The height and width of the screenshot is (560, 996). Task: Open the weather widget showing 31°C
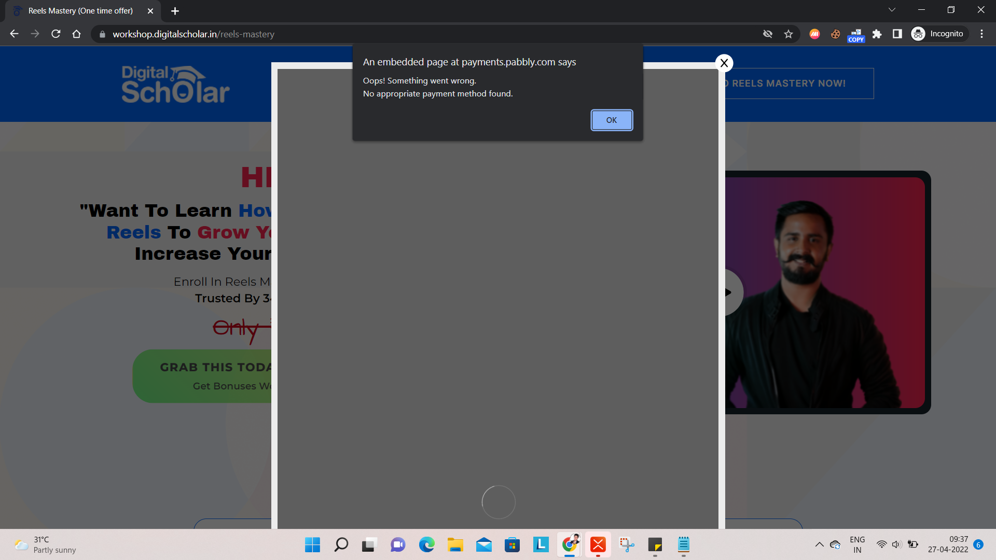[x=46, y=545]
